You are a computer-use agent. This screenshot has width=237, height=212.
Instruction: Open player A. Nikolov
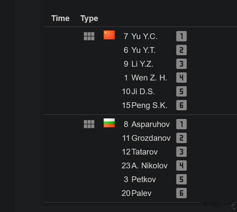click(149, 165)
